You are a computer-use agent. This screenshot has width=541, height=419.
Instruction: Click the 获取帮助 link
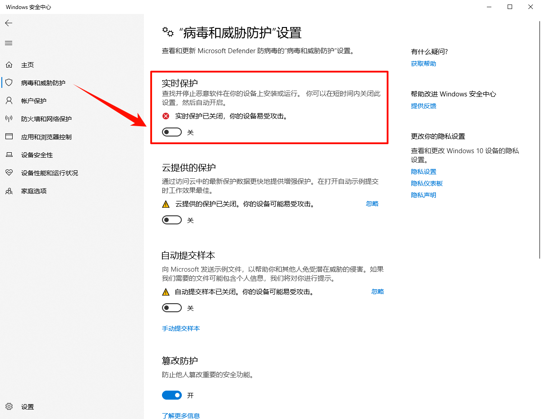(x=423, y=64)
